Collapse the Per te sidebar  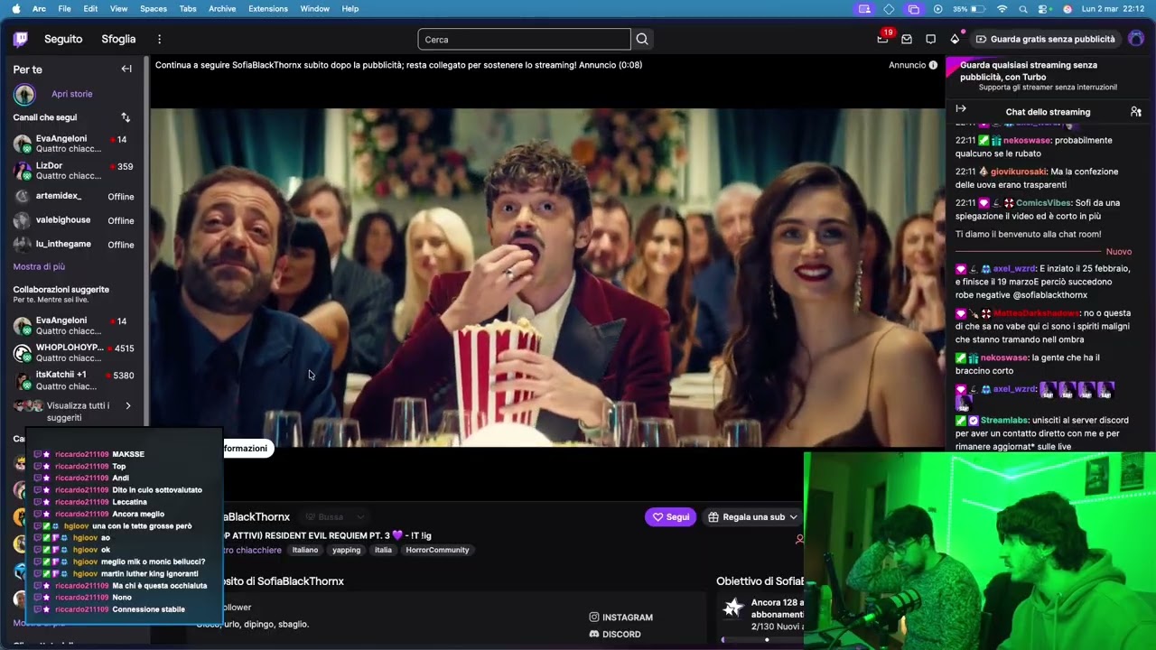point(126,69)
